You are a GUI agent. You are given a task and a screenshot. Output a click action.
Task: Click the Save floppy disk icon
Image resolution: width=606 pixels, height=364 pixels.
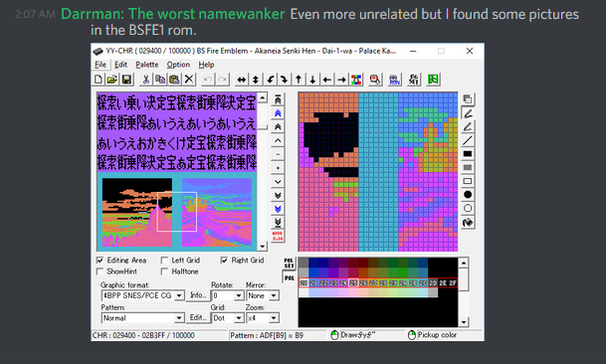tap(126, 80)
